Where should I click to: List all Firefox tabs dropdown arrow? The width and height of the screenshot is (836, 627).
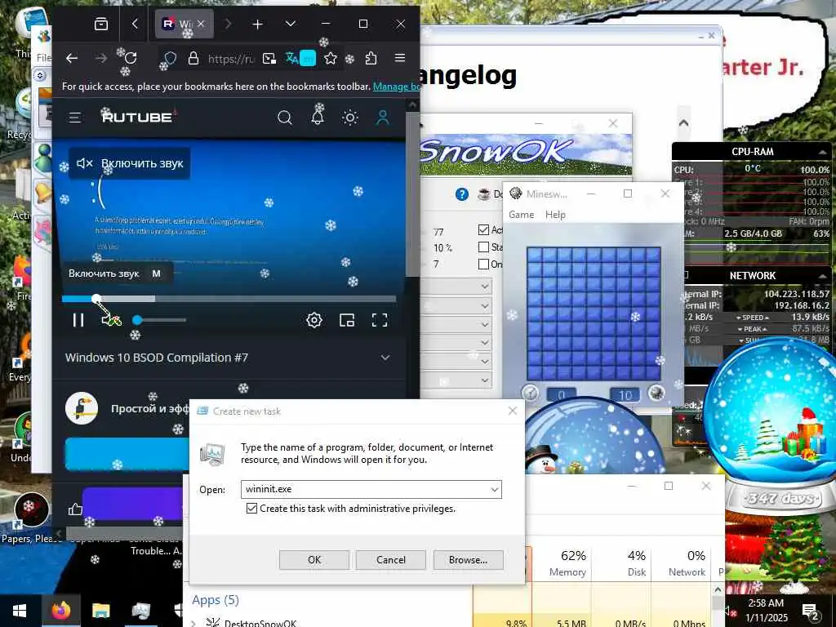(x=291, y=24)
